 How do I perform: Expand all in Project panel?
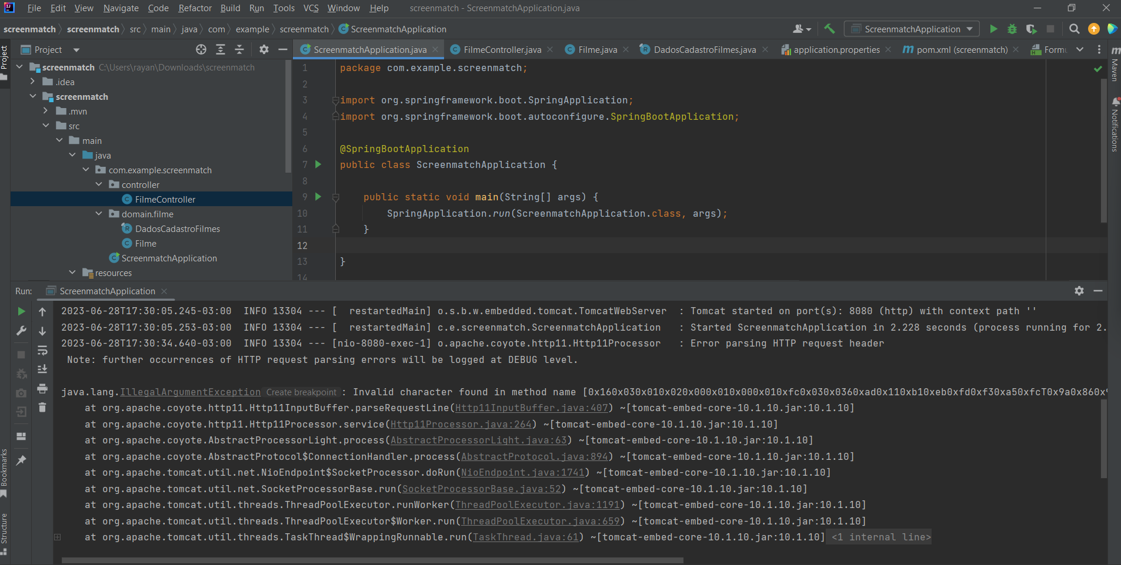pos(221,50)
